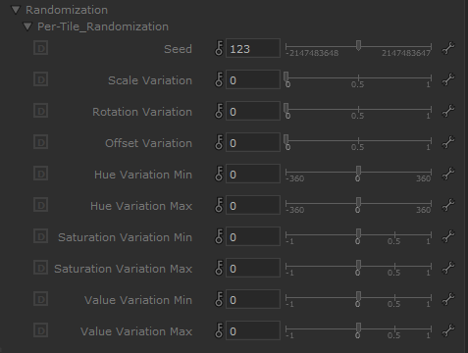Image resolution: width=468 pixels, height=353 pixels.
Task: Click the Seed value field showing 123
Action: click(x=253, y=48)
